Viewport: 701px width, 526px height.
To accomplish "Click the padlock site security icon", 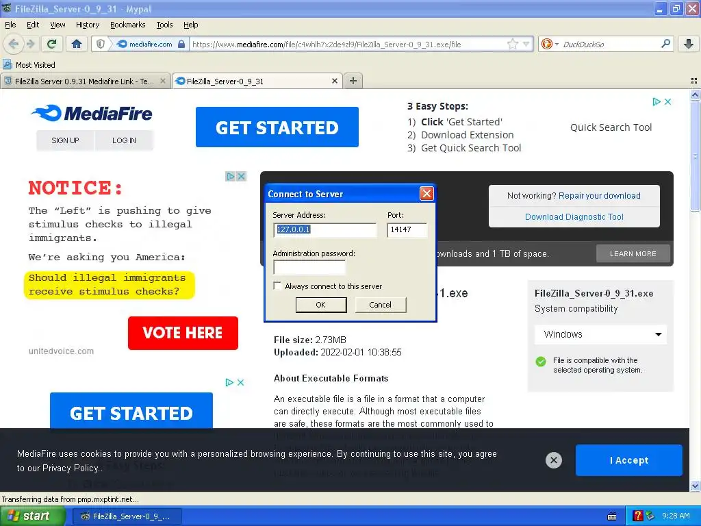I will tap(181, 44).
